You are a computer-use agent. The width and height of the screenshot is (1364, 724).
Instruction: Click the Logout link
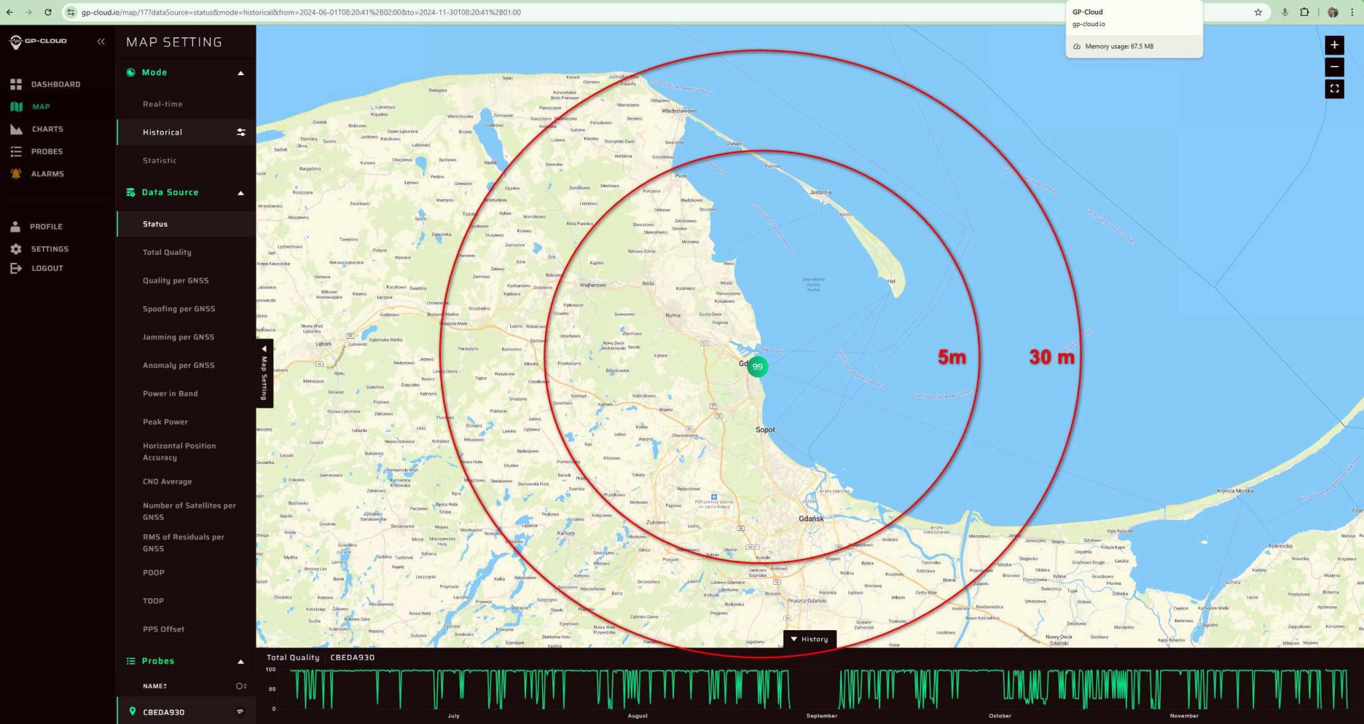(x=17, y=268)
